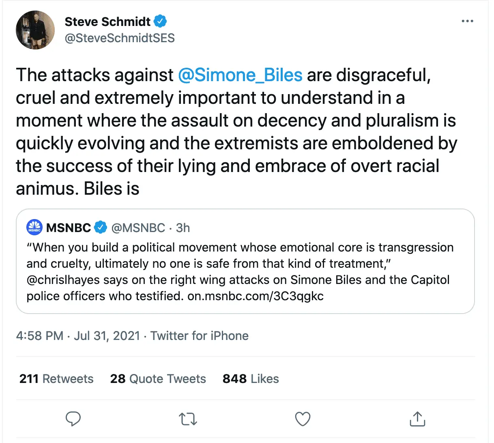The image size is (494, 443).
Task: Click the @Simone_Biles mention link
Action: tap(240, 75)
